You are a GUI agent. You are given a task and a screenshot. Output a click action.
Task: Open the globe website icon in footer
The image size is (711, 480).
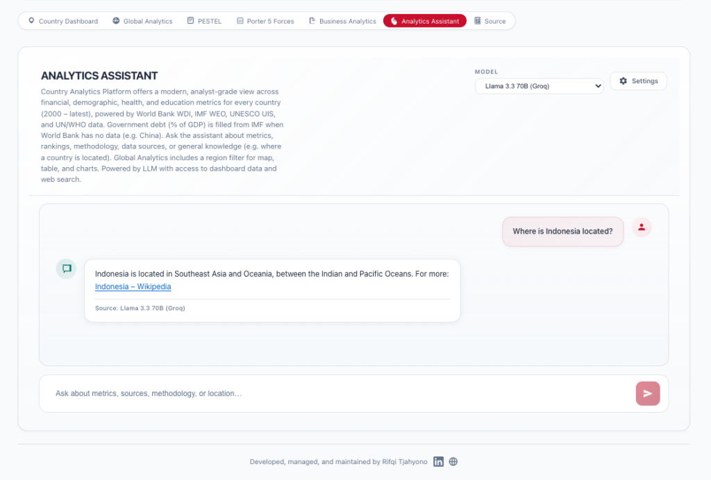coord(453,462)
